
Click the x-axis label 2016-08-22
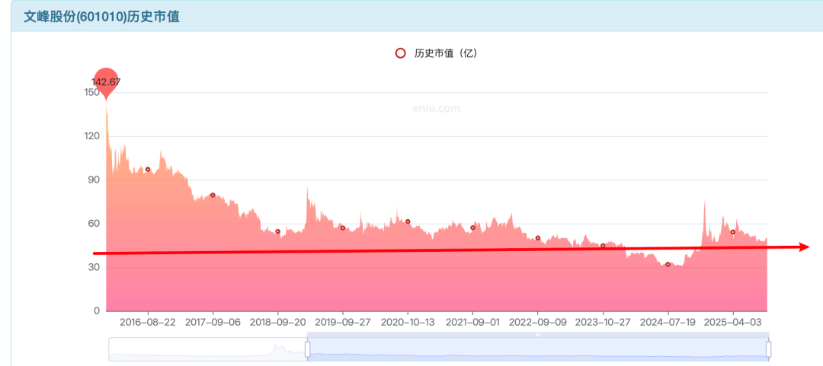coord(148,323)
